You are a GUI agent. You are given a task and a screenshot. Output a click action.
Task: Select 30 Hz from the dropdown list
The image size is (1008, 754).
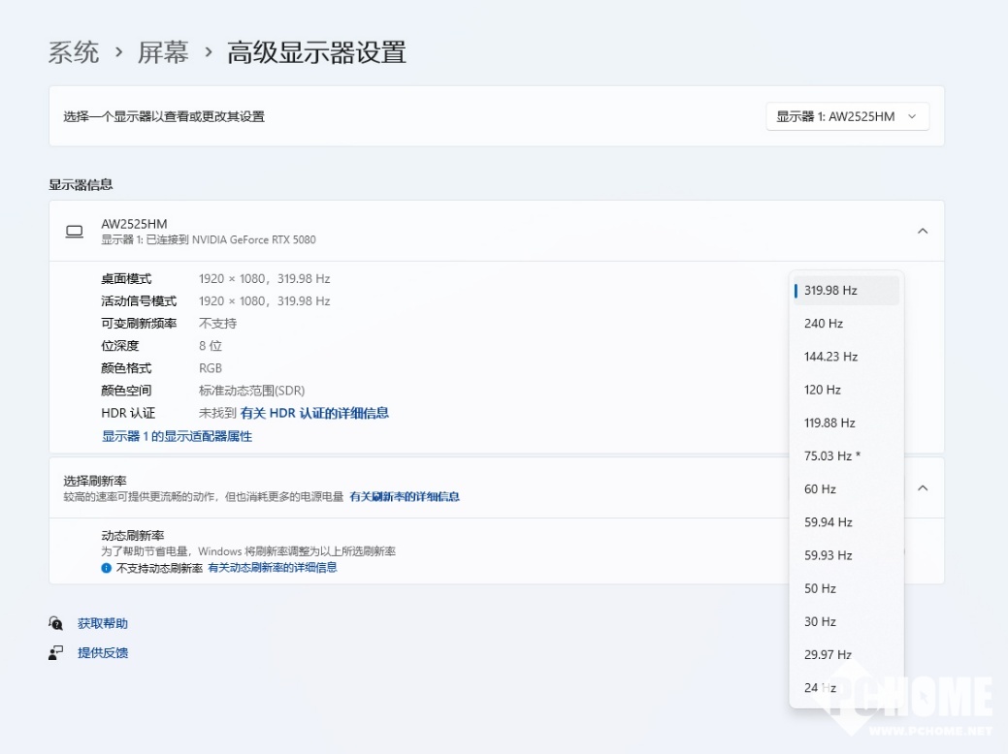point(846,621)
